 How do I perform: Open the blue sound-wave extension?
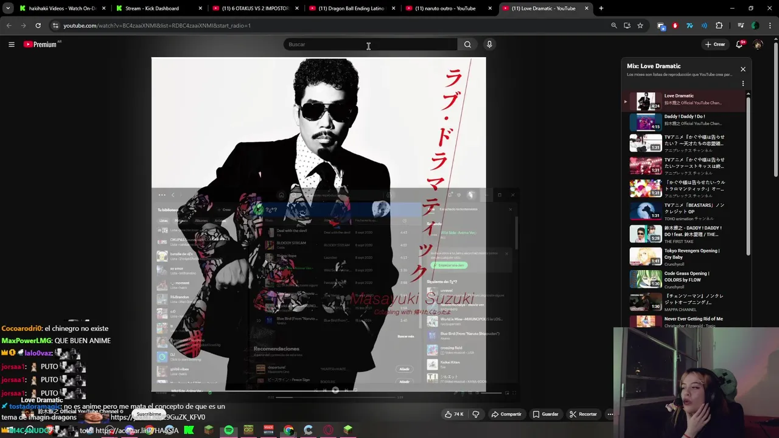point(704,26)
